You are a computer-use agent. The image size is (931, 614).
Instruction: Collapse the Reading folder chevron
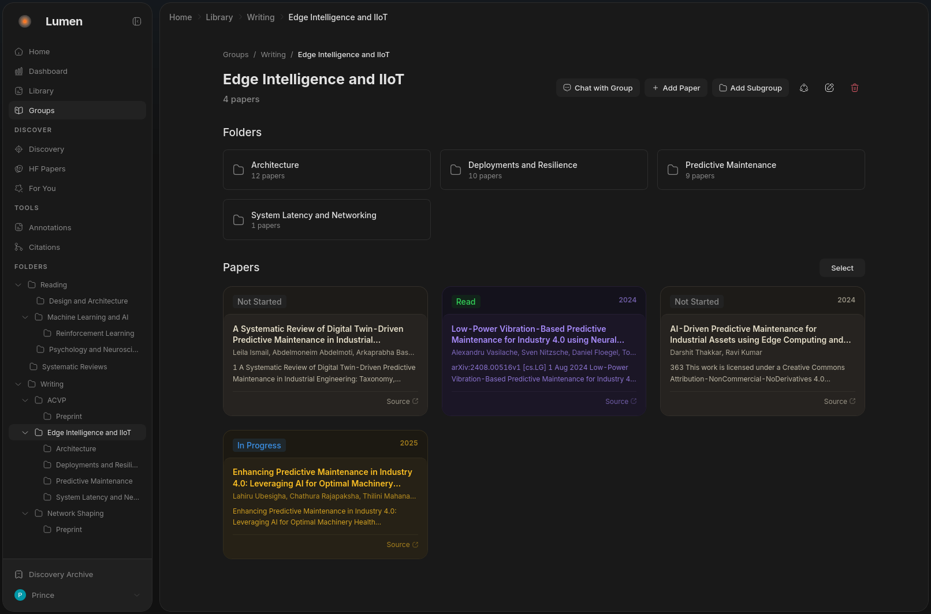click(x=18, y=285)
